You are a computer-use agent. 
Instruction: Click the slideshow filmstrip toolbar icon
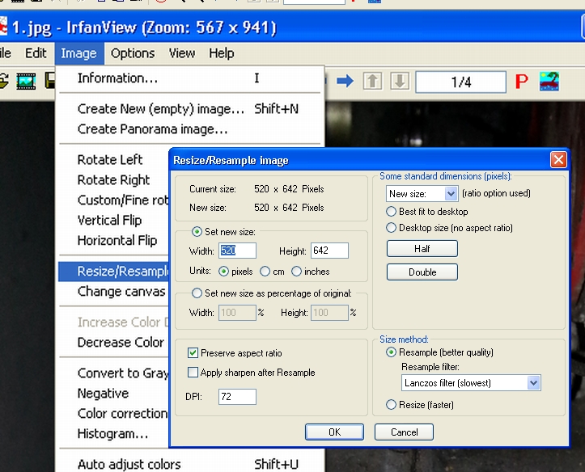26,81
